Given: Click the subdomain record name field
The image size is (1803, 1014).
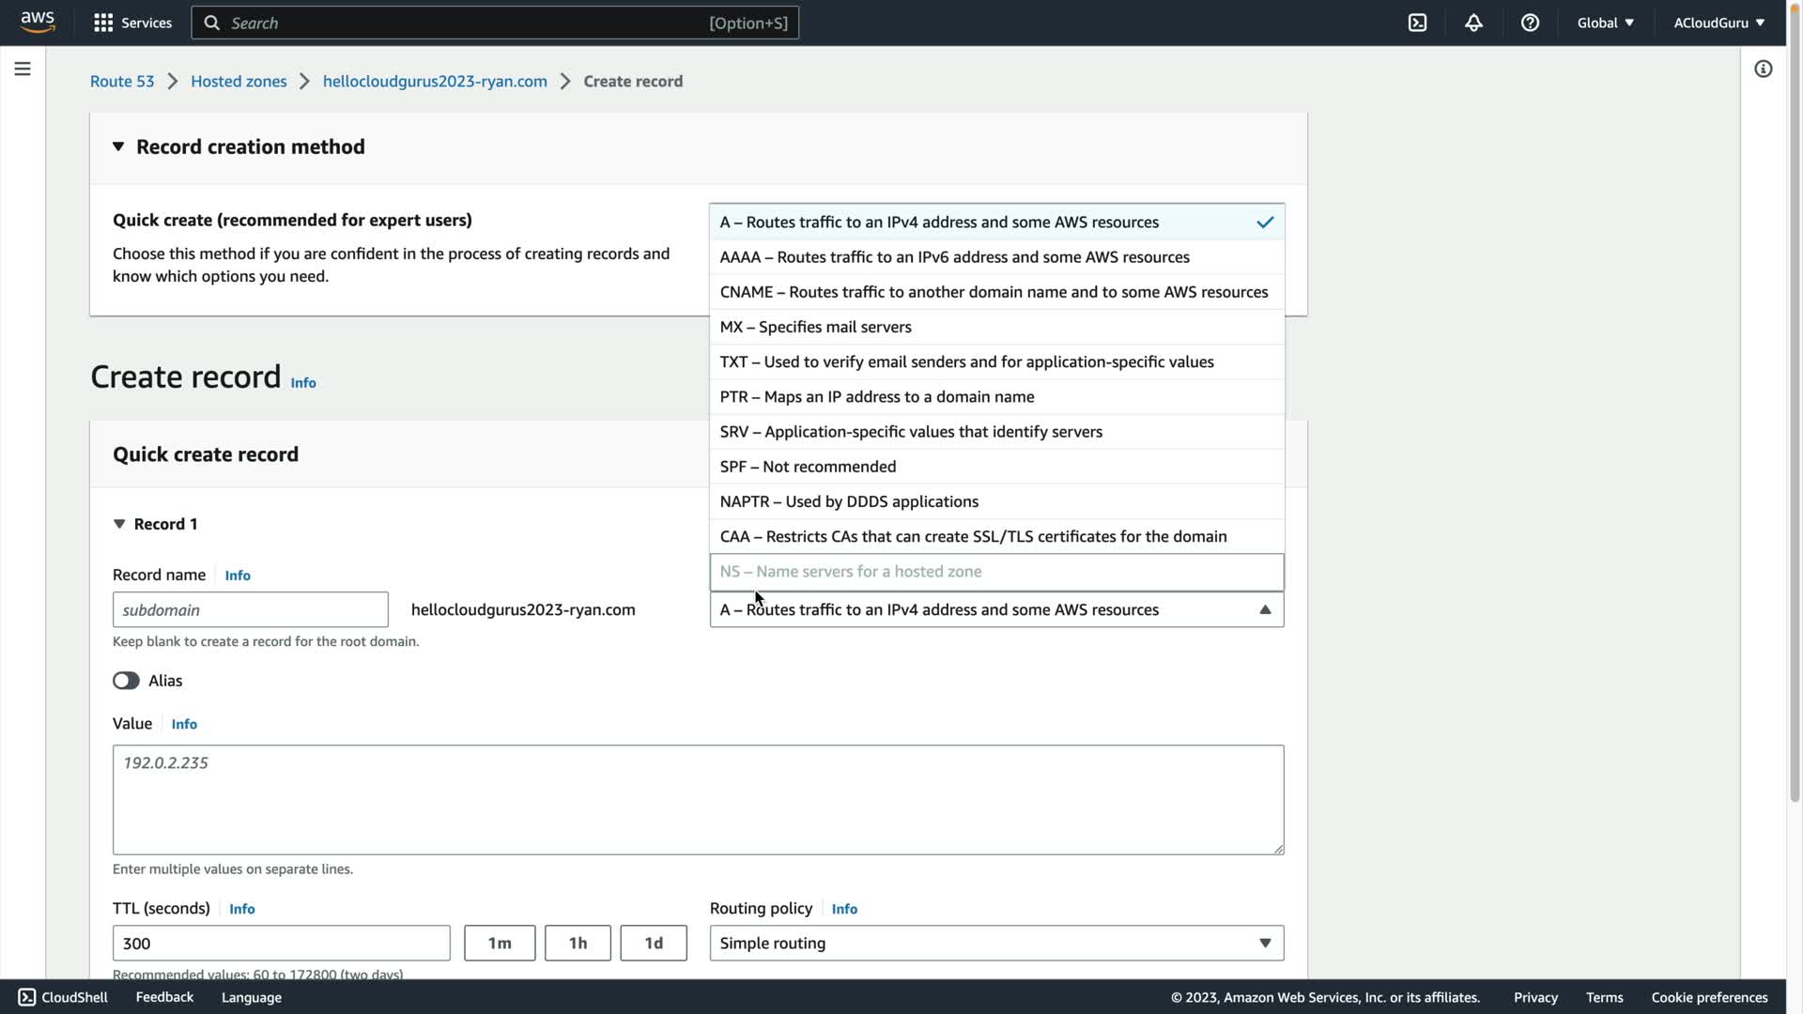Looking at the screenshot, I should (x=250, y=609).
